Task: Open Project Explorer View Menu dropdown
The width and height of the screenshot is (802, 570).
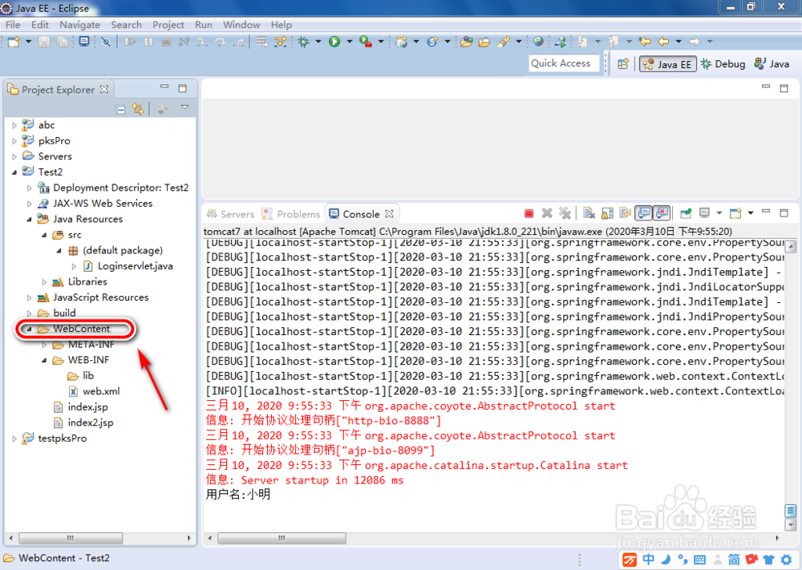Action: click(x=184, y=107)
